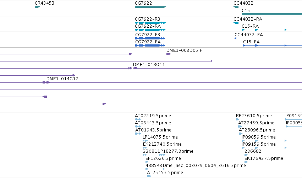302x178 pixels.
Task: Open the AT03443.5prime EST label
Action: point(153,123)
